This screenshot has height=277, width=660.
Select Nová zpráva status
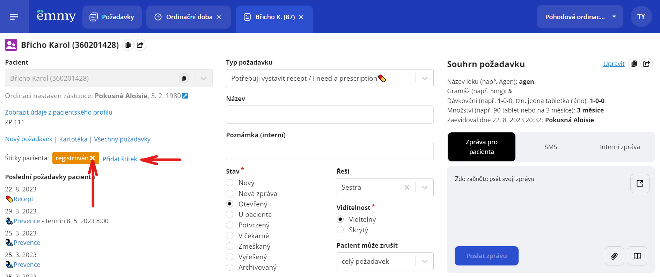[x=230, y=194]
